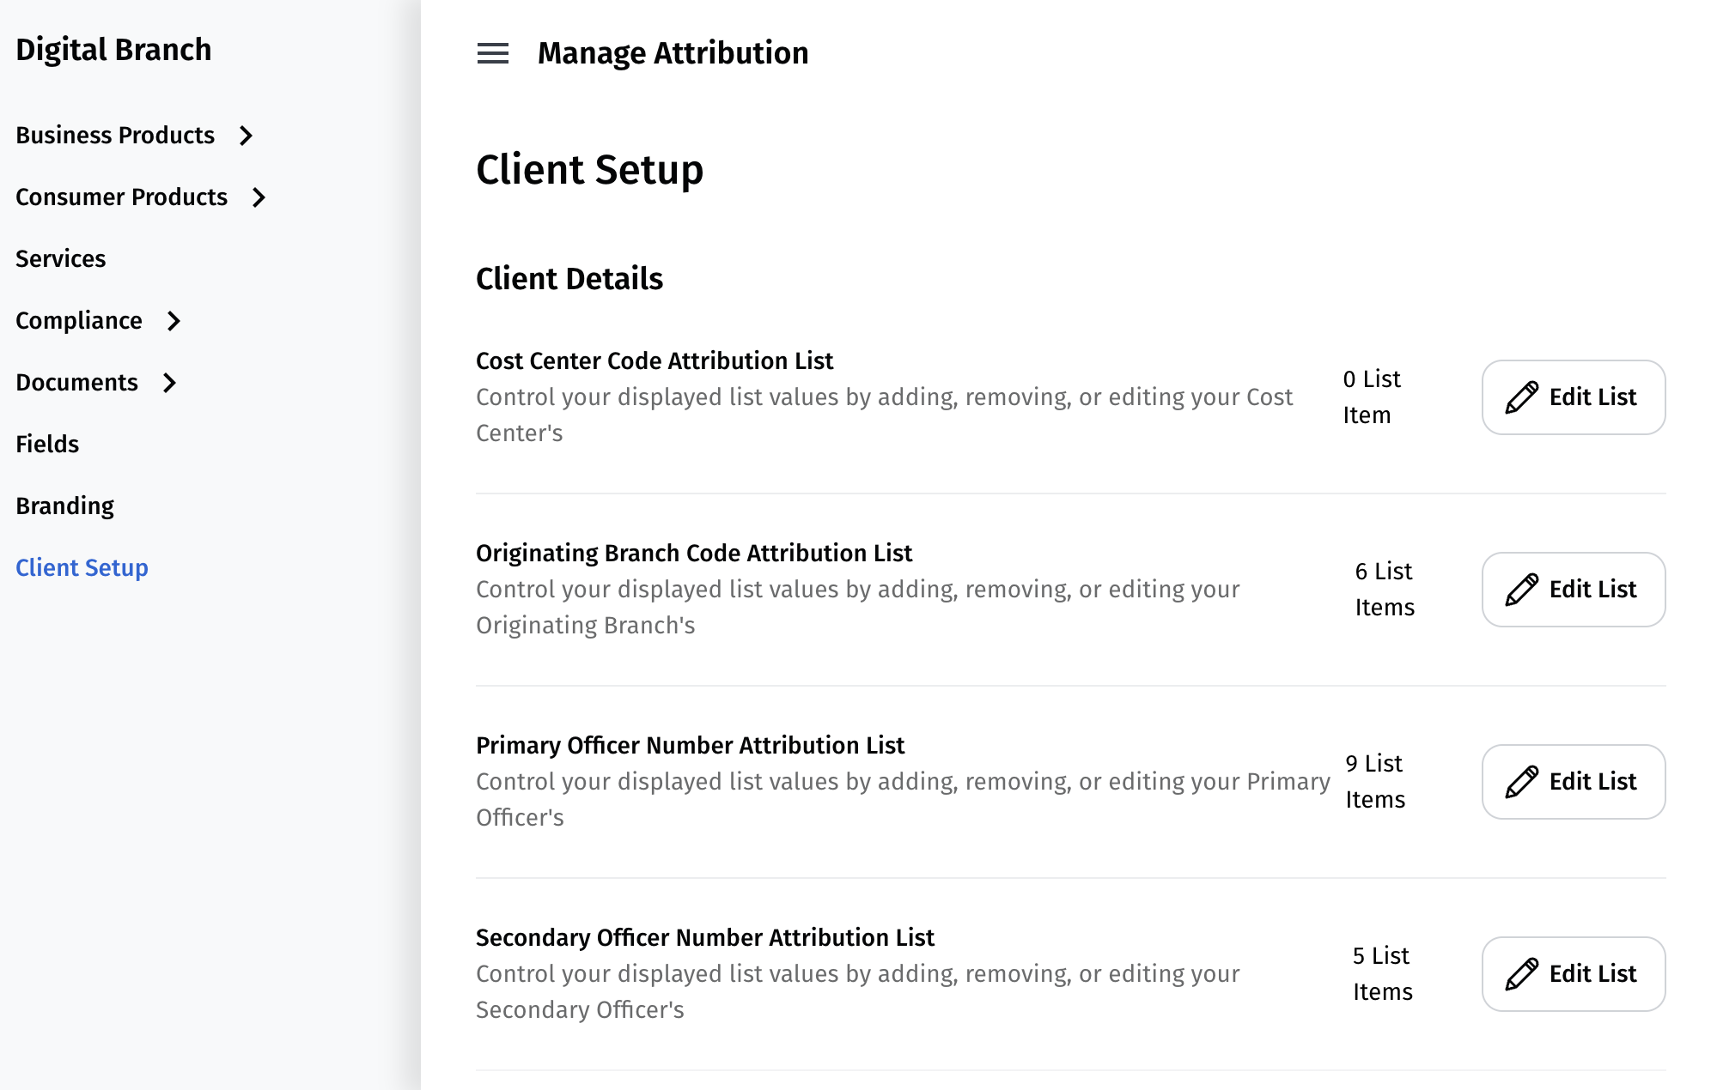Expand the Documents chevron arrow
The image size is (1711, 1090).
pos(170,383)
